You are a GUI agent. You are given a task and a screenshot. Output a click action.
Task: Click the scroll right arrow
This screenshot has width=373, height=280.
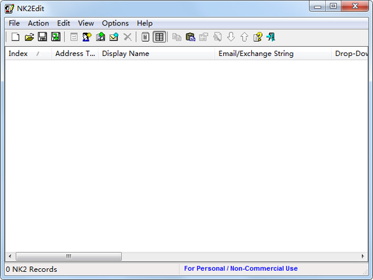(x=362, y=256)
